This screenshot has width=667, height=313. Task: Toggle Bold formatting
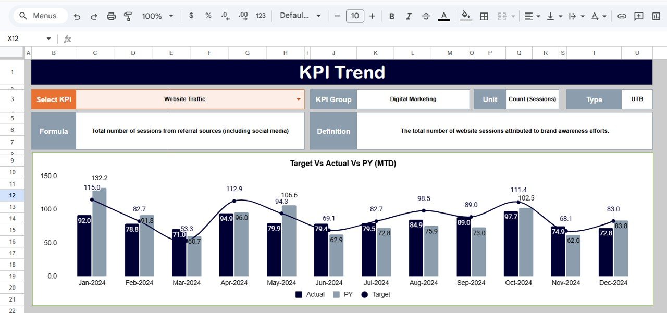[392, 16]
